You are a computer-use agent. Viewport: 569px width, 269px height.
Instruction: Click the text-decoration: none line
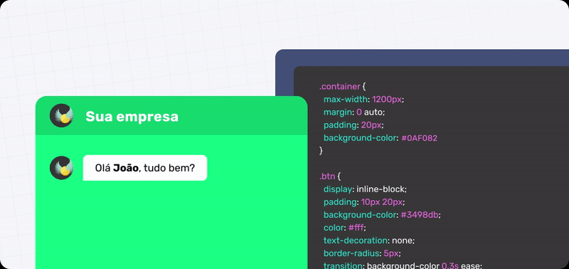pyautogui.click(x=369, y=241)
